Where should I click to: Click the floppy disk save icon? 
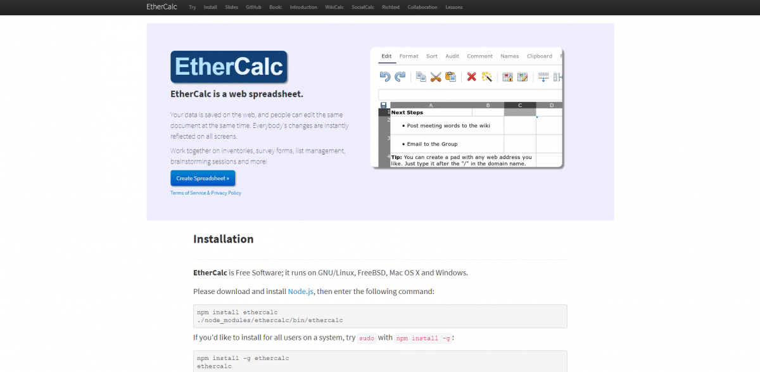(383, 105)
